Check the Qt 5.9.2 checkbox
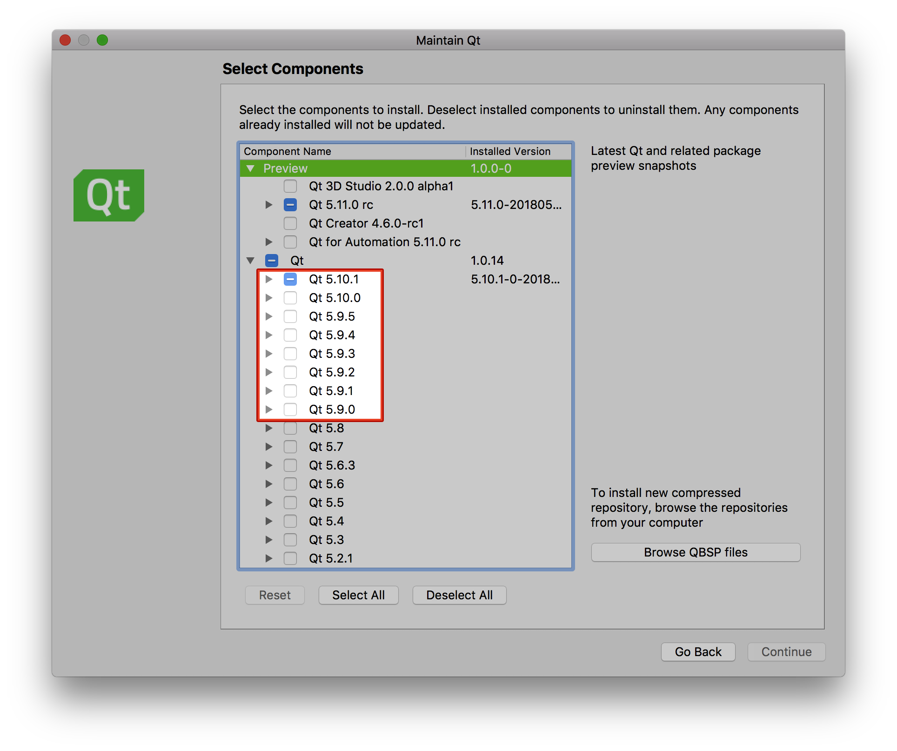This screenshot has height=751, width=897. coord(290,372)
